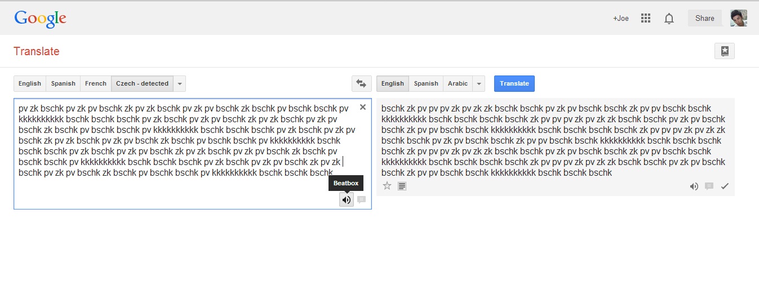Open the +Joe profile link

pyautogui.click(x=621, y=19)
